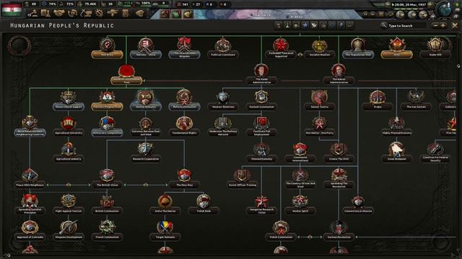
Task: Toggle the star focus filter button
Action: click(x=305, y=25)
